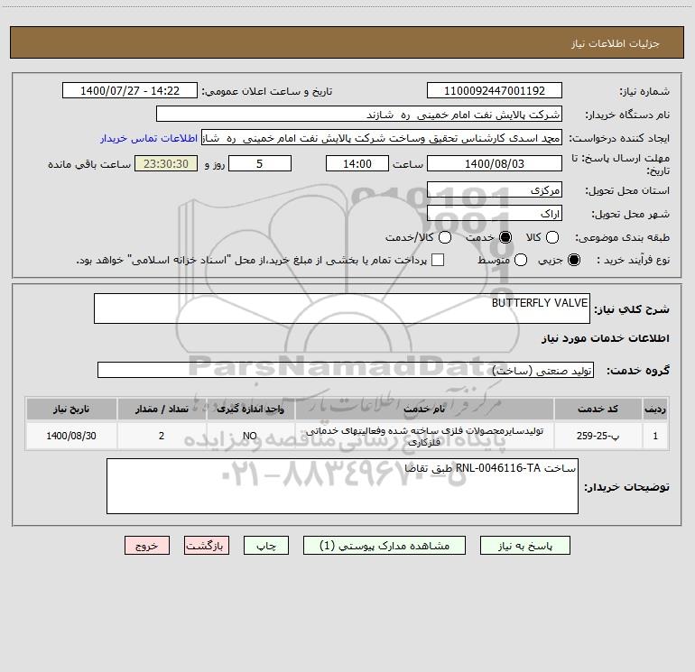Choose the متوسط purchase type
This screenshot has height=672, width=695.
coord(521,260)
